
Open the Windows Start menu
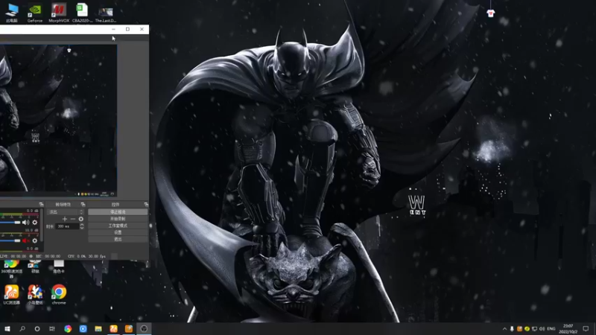(7, 328)
